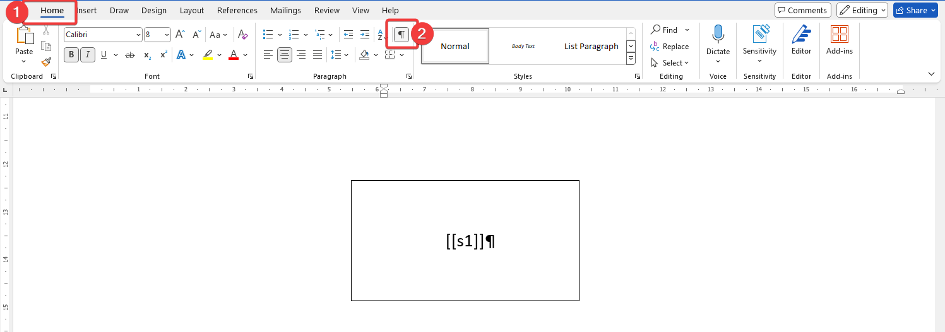Open the Font dialog launcher
Image resolution: width=945 pixels, height=332 pixels.
click(251, 76)
